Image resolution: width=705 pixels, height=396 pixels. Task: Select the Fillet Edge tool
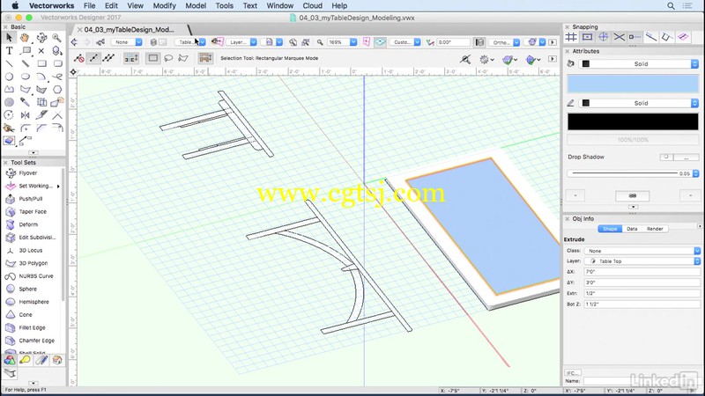coord(32,327)
